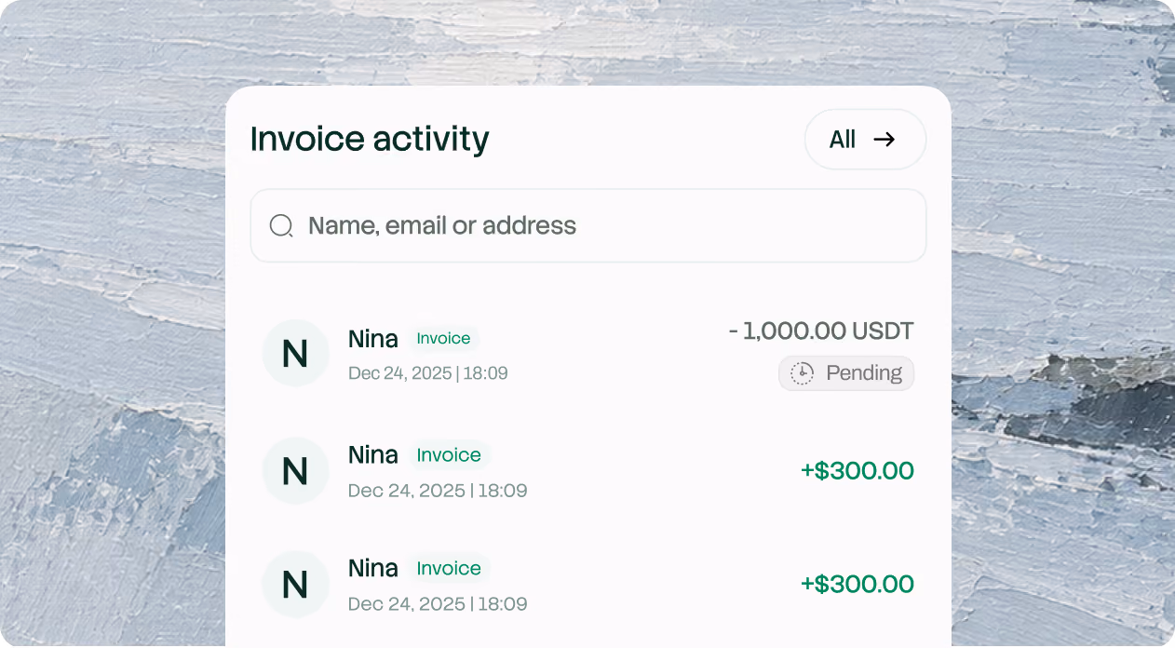The image size is (1175, 648).
Task: Click the arrow icon inside the All button
Action: (x=884, y=140)
